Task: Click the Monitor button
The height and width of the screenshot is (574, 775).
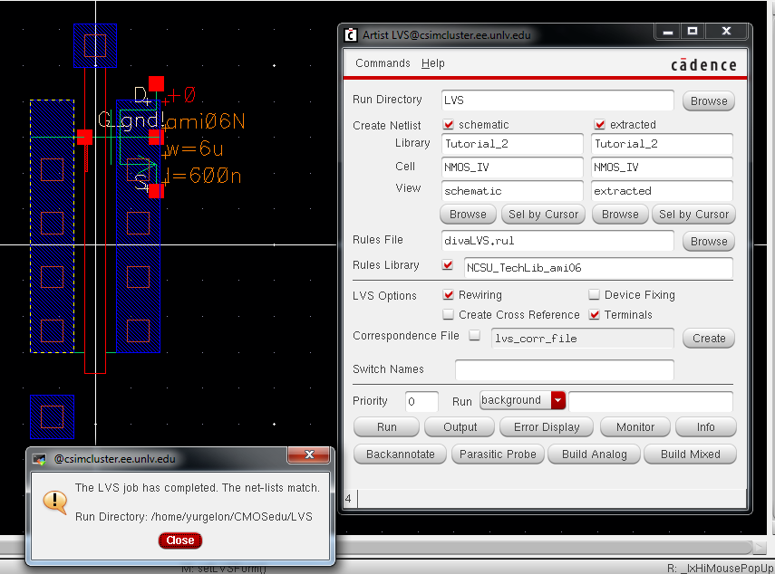Action: click(x=635, y=427)
